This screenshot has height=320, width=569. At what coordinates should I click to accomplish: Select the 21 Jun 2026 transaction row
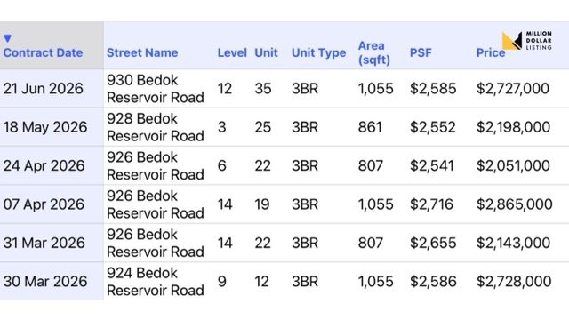coord(284,89)
